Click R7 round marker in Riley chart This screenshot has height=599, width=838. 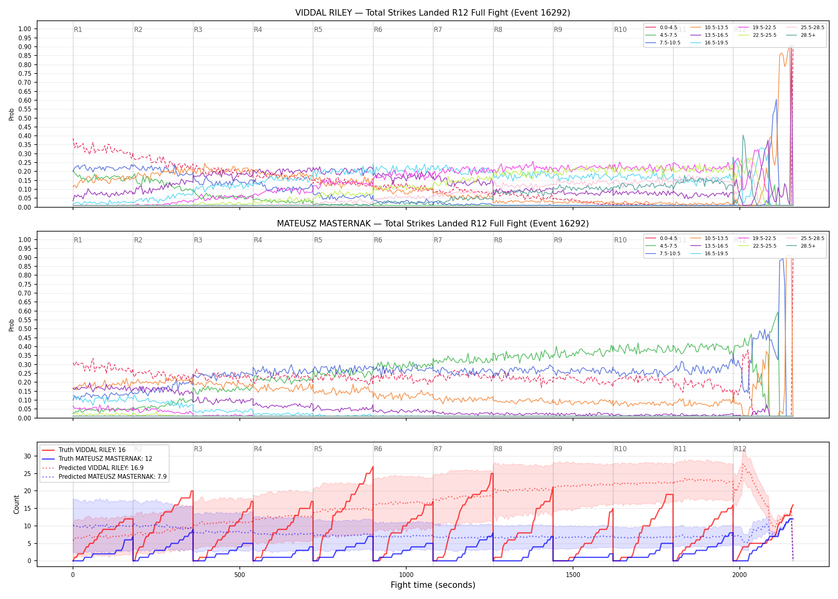pyautogui.click(x=438, y=30)
